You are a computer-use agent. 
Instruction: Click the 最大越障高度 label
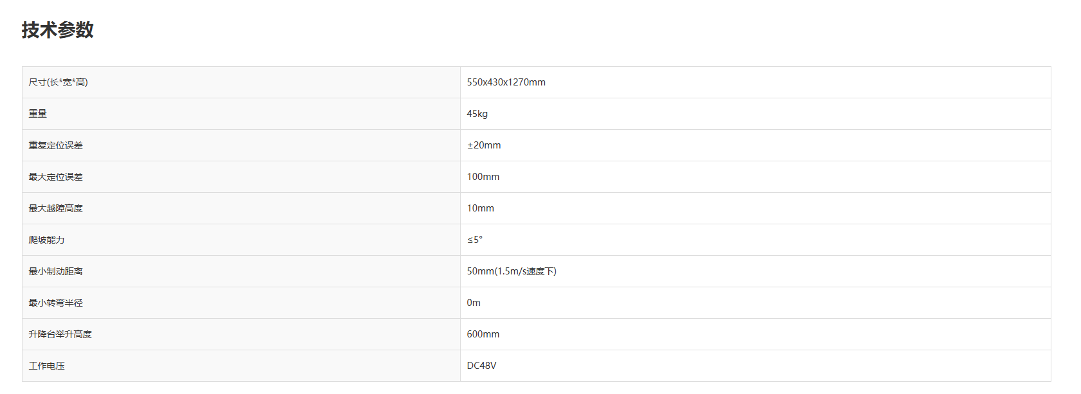(56, 208)
